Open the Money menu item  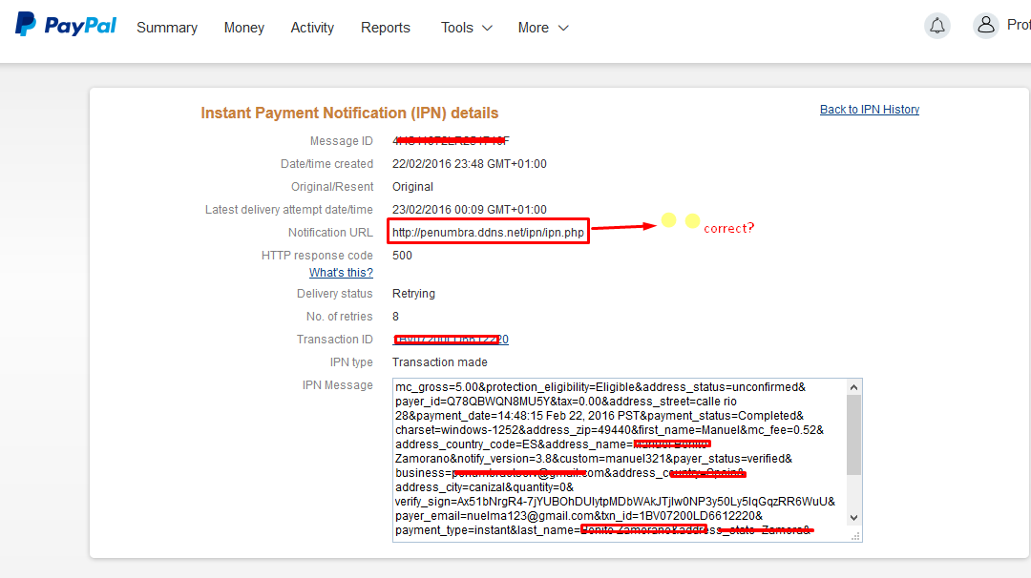[x=244, y=28]
